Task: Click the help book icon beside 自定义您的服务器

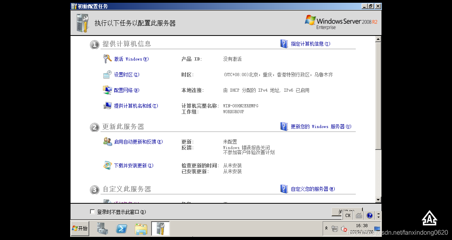Action: click(x=284, y=189)
